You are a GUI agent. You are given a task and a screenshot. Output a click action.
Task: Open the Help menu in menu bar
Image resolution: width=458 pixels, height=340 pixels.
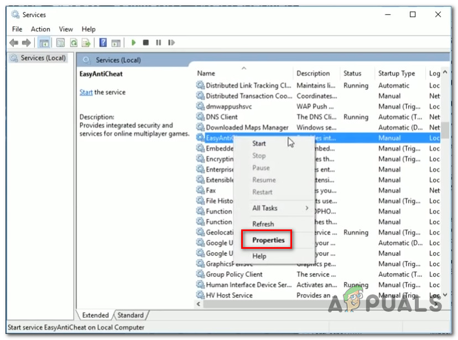(89, 29)
